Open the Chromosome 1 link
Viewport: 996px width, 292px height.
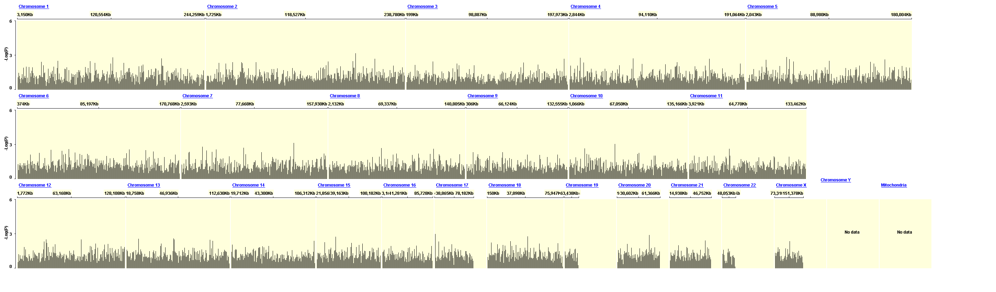[x=34, y=7]
